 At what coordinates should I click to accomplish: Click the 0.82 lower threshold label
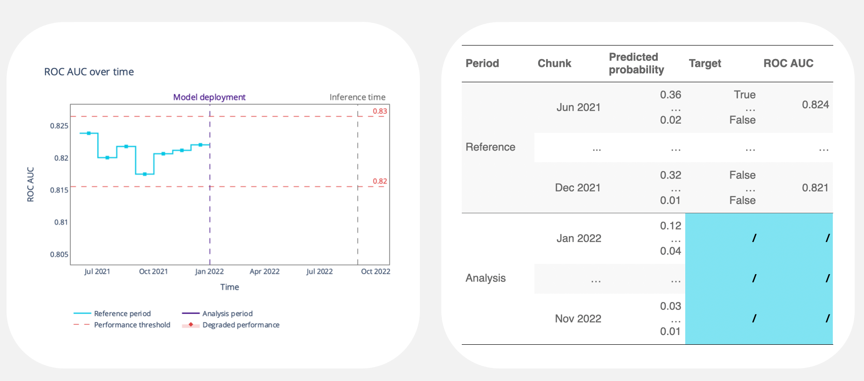pos(379,181)
